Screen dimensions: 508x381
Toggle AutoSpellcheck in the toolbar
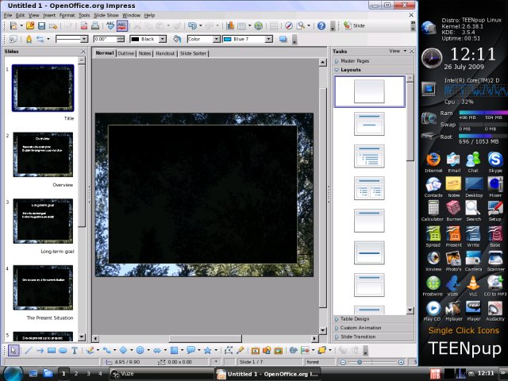point(123,25)
